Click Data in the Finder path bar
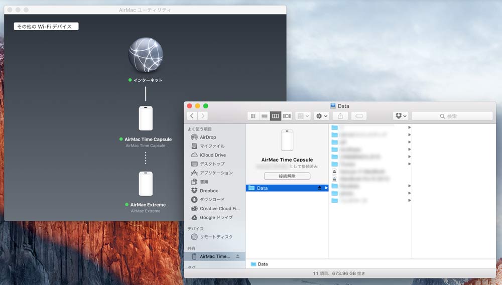Viewport: 502px width, 285px height. 260,264
